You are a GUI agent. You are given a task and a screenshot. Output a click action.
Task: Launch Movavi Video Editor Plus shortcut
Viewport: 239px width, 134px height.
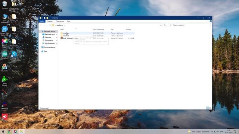pyautogui.click(x=4, y=31)
